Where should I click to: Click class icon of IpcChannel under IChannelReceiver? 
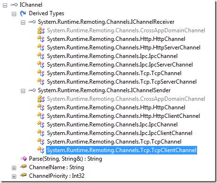tap(41, 56)
